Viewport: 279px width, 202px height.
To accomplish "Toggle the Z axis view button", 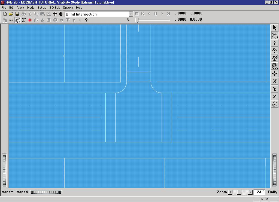I will [275, 97].
